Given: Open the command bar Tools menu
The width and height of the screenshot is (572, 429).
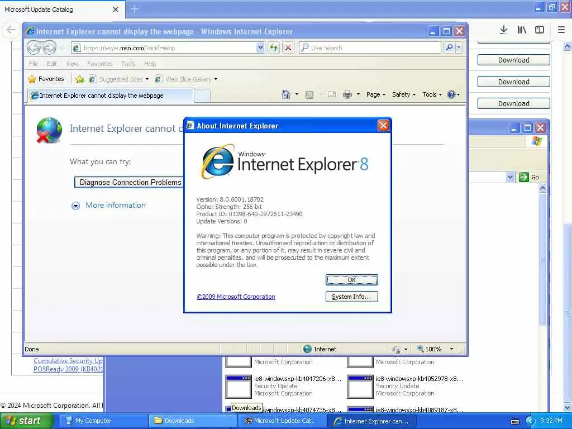Looking at the screenshot, I should pos(432,94).
